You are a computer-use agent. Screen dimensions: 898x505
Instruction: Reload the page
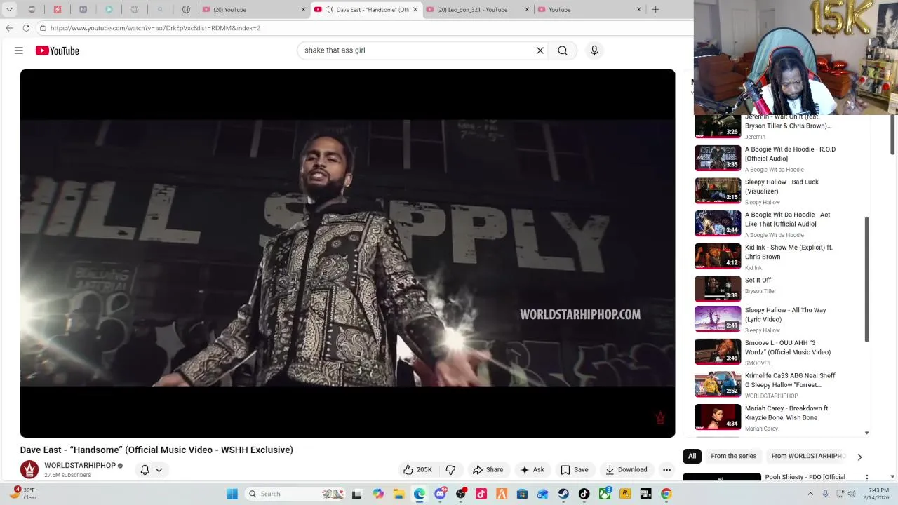[26, 28]
